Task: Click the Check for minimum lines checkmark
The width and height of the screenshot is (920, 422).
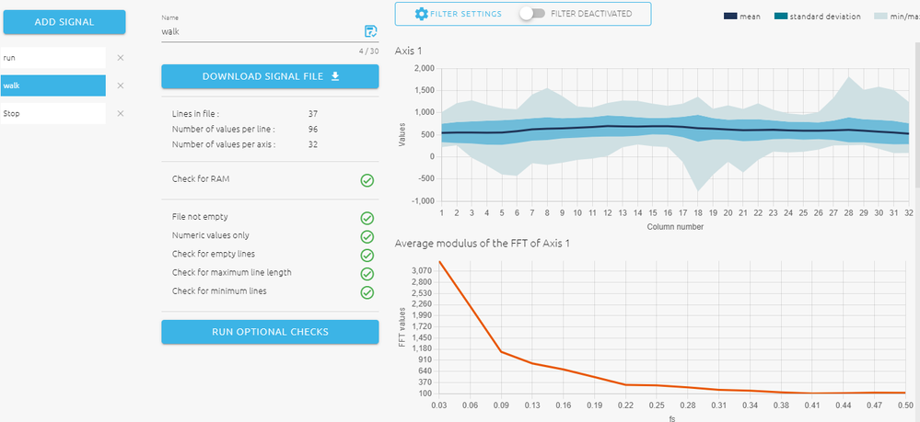Action: click(x=367, y=292)
